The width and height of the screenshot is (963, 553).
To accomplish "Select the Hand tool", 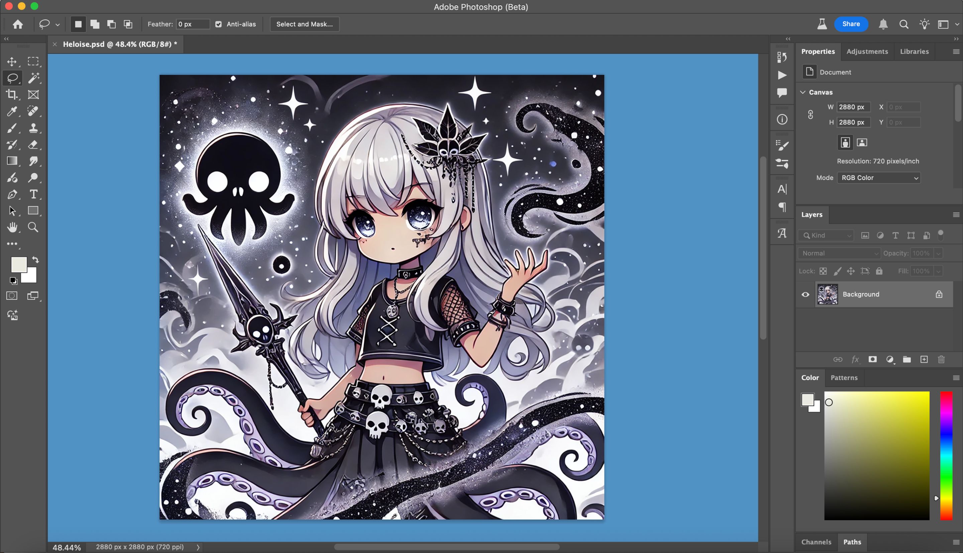I will [x=12, y=227].
